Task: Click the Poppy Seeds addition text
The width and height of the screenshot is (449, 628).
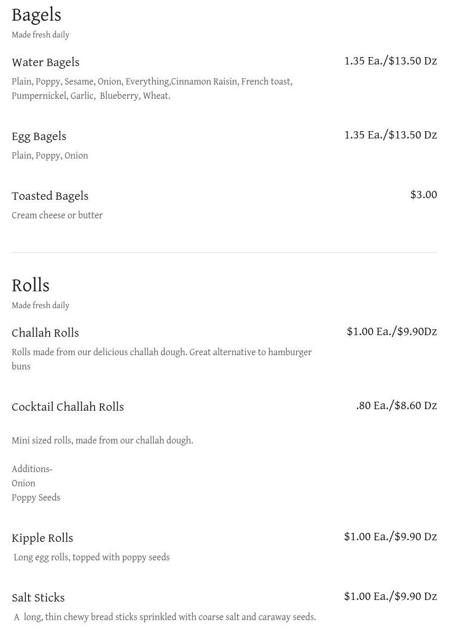Action: coord(36,498)
